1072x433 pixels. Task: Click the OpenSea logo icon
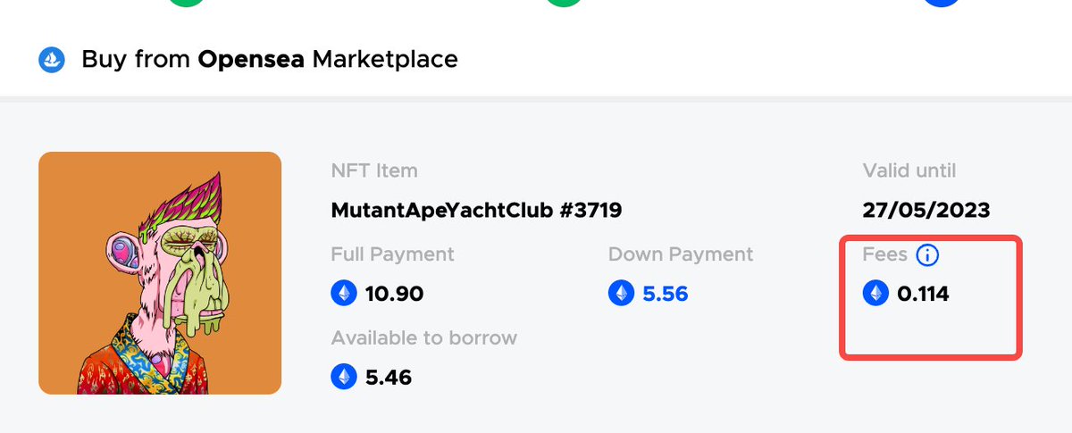tap(51, 61)
